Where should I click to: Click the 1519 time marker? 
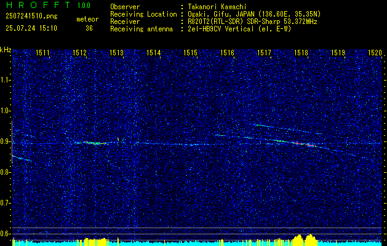pyautogui.click(x=338, y=52)
